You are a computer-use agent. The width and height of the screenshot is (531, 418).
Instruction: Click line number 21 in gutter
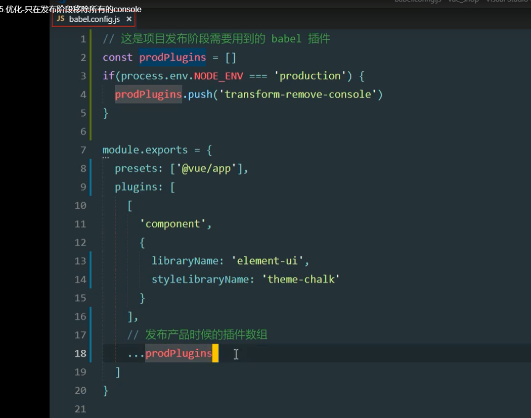[80, 409]
